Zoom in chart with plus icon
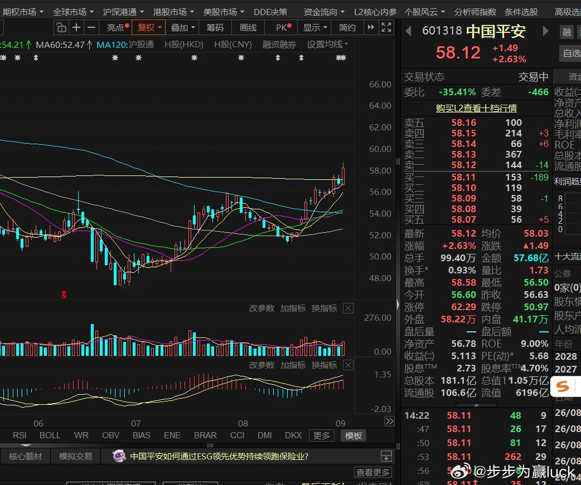Screen dimensions: 581x485 click(x=76, y=28)
